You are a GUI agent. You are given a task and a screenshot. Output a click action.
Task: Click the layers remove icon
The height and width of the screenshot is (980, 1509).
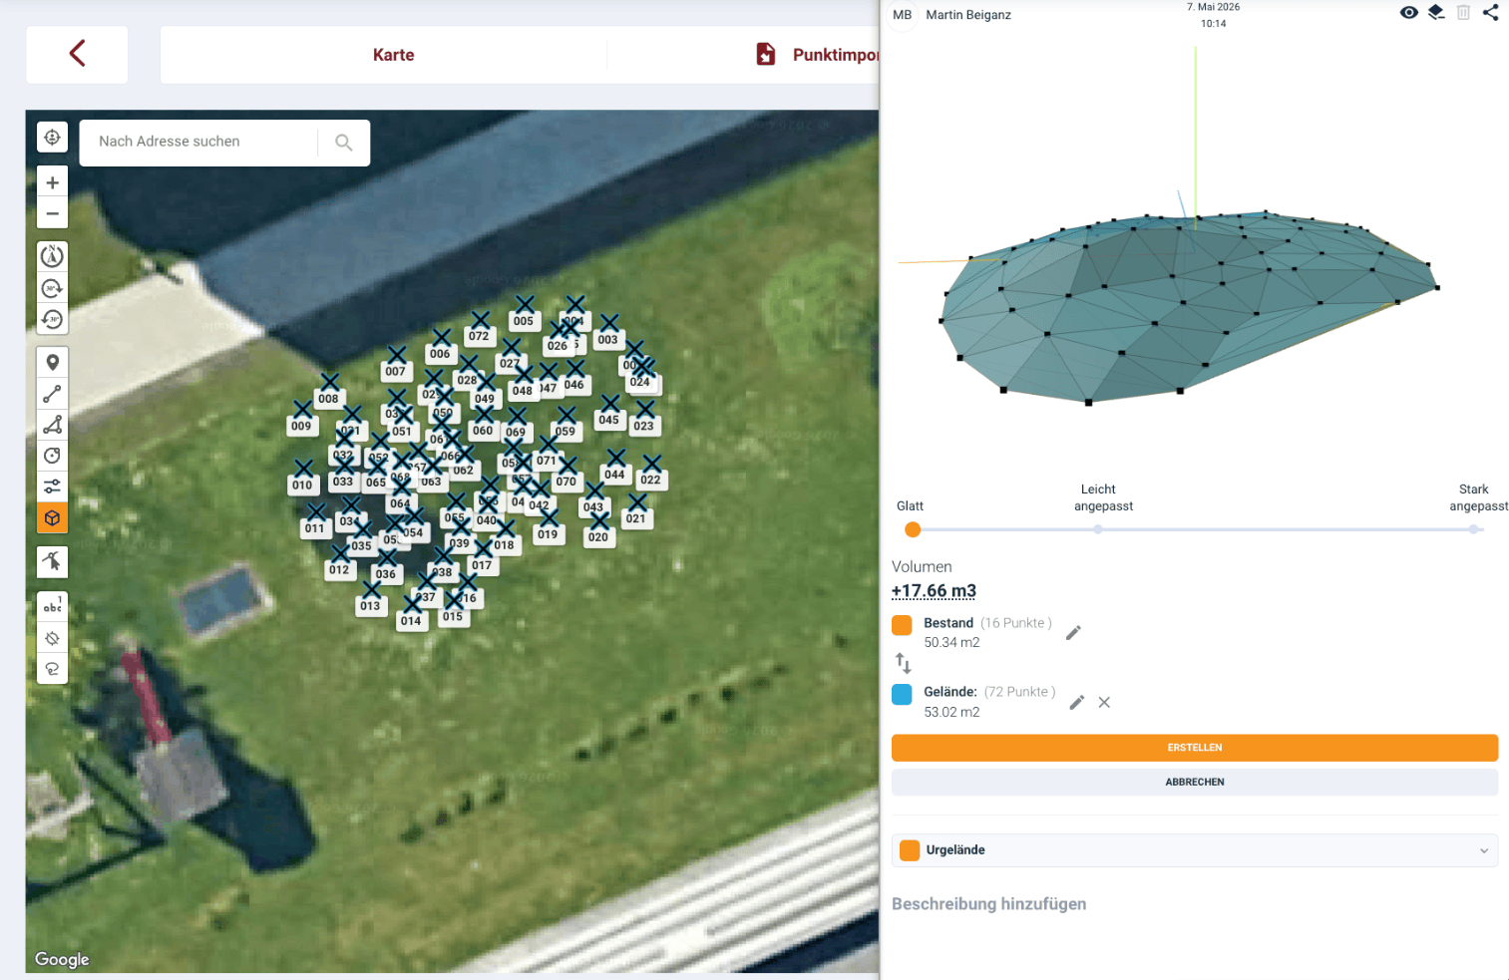(x=1436, y=13)
